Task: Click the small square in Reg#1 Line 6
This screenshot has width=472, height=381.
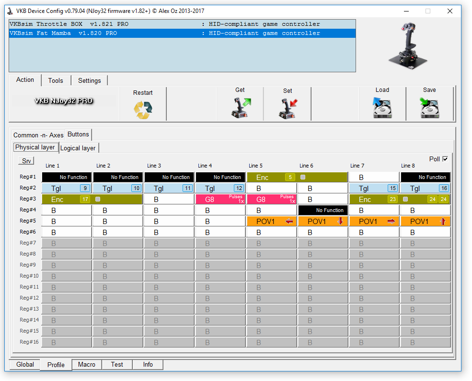Action: pyautogui.click(x=303, y=177)
